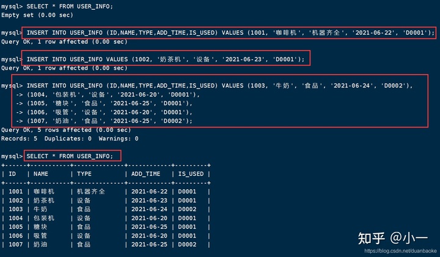Screen dimensions: 440x257
Task: Click the 'Empty set (0.00 sec)' output line
Action: click(37, 15)
